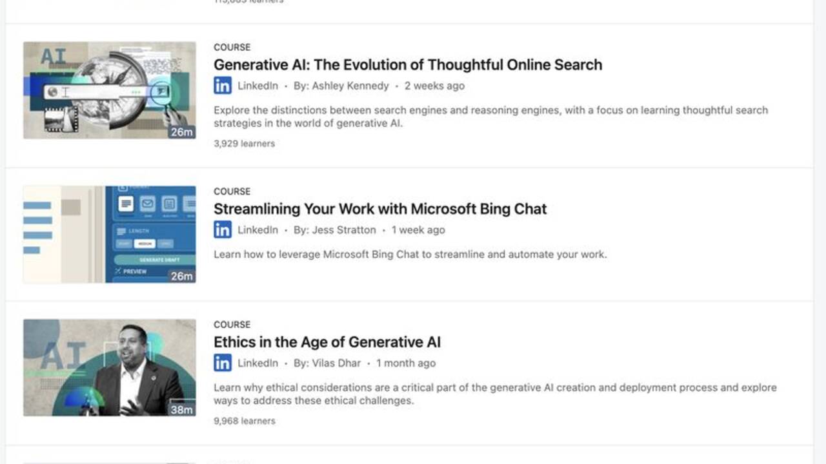Click LinkedIn logo beside Ashley Kennedy
826x464 pixels.
click(x=223, y=86)
